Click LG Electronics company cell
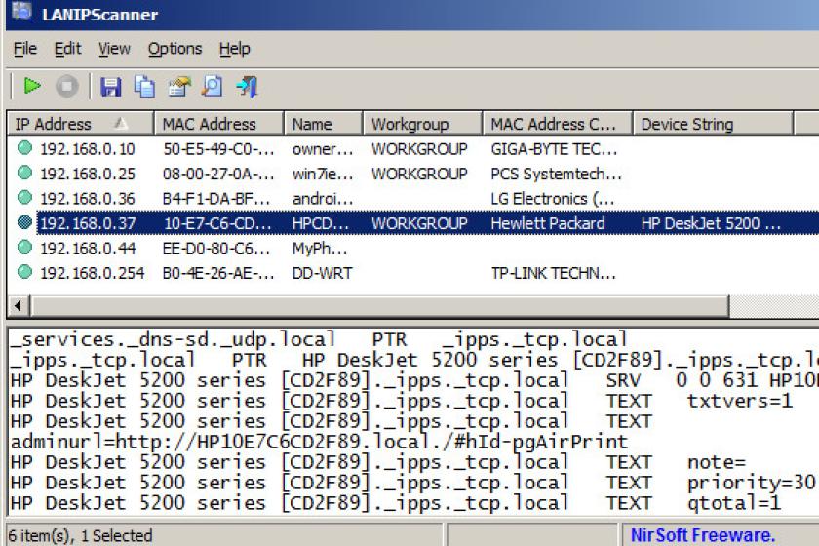Screen dimensions: 819x546 553,199
